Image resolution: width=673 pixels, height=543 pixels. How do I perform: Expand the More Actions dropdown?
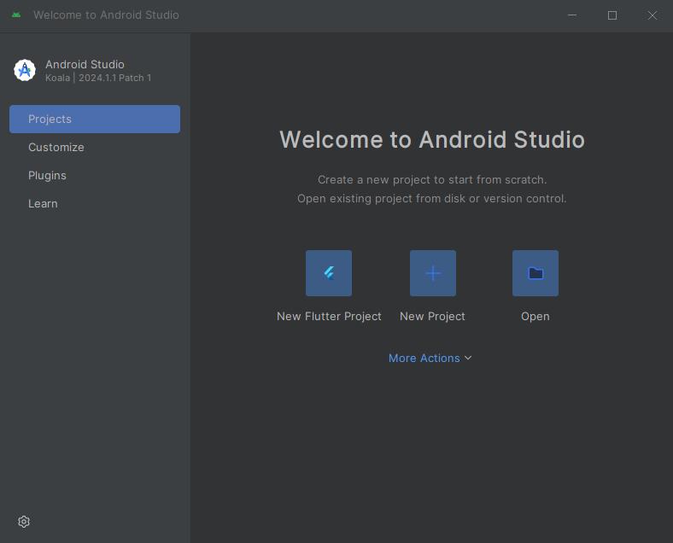point(430,358)
